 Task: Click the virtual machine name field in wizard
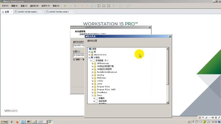(79, 45)
